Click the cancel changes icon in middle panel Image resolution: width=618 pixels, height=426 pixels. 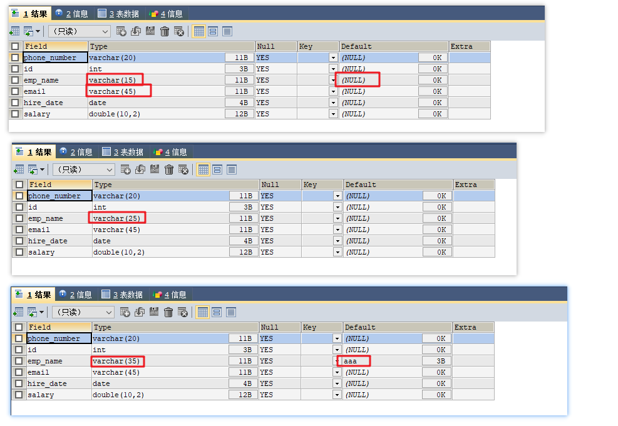[x=183, y=170]
